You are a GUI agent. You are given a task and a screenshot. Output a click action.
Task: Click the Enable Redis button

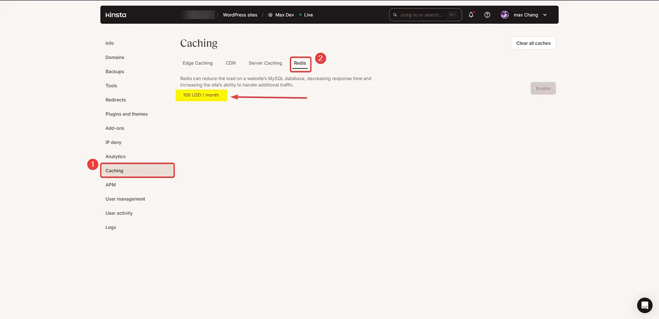543,89
